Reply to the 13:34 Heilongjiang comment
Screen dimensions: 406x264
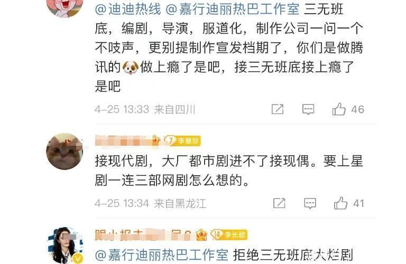(x=310, y=203)
